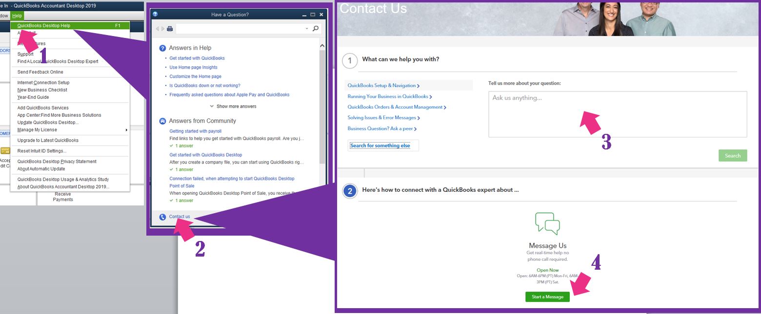Click Message Us chat bubbles icon

(547, 224)
